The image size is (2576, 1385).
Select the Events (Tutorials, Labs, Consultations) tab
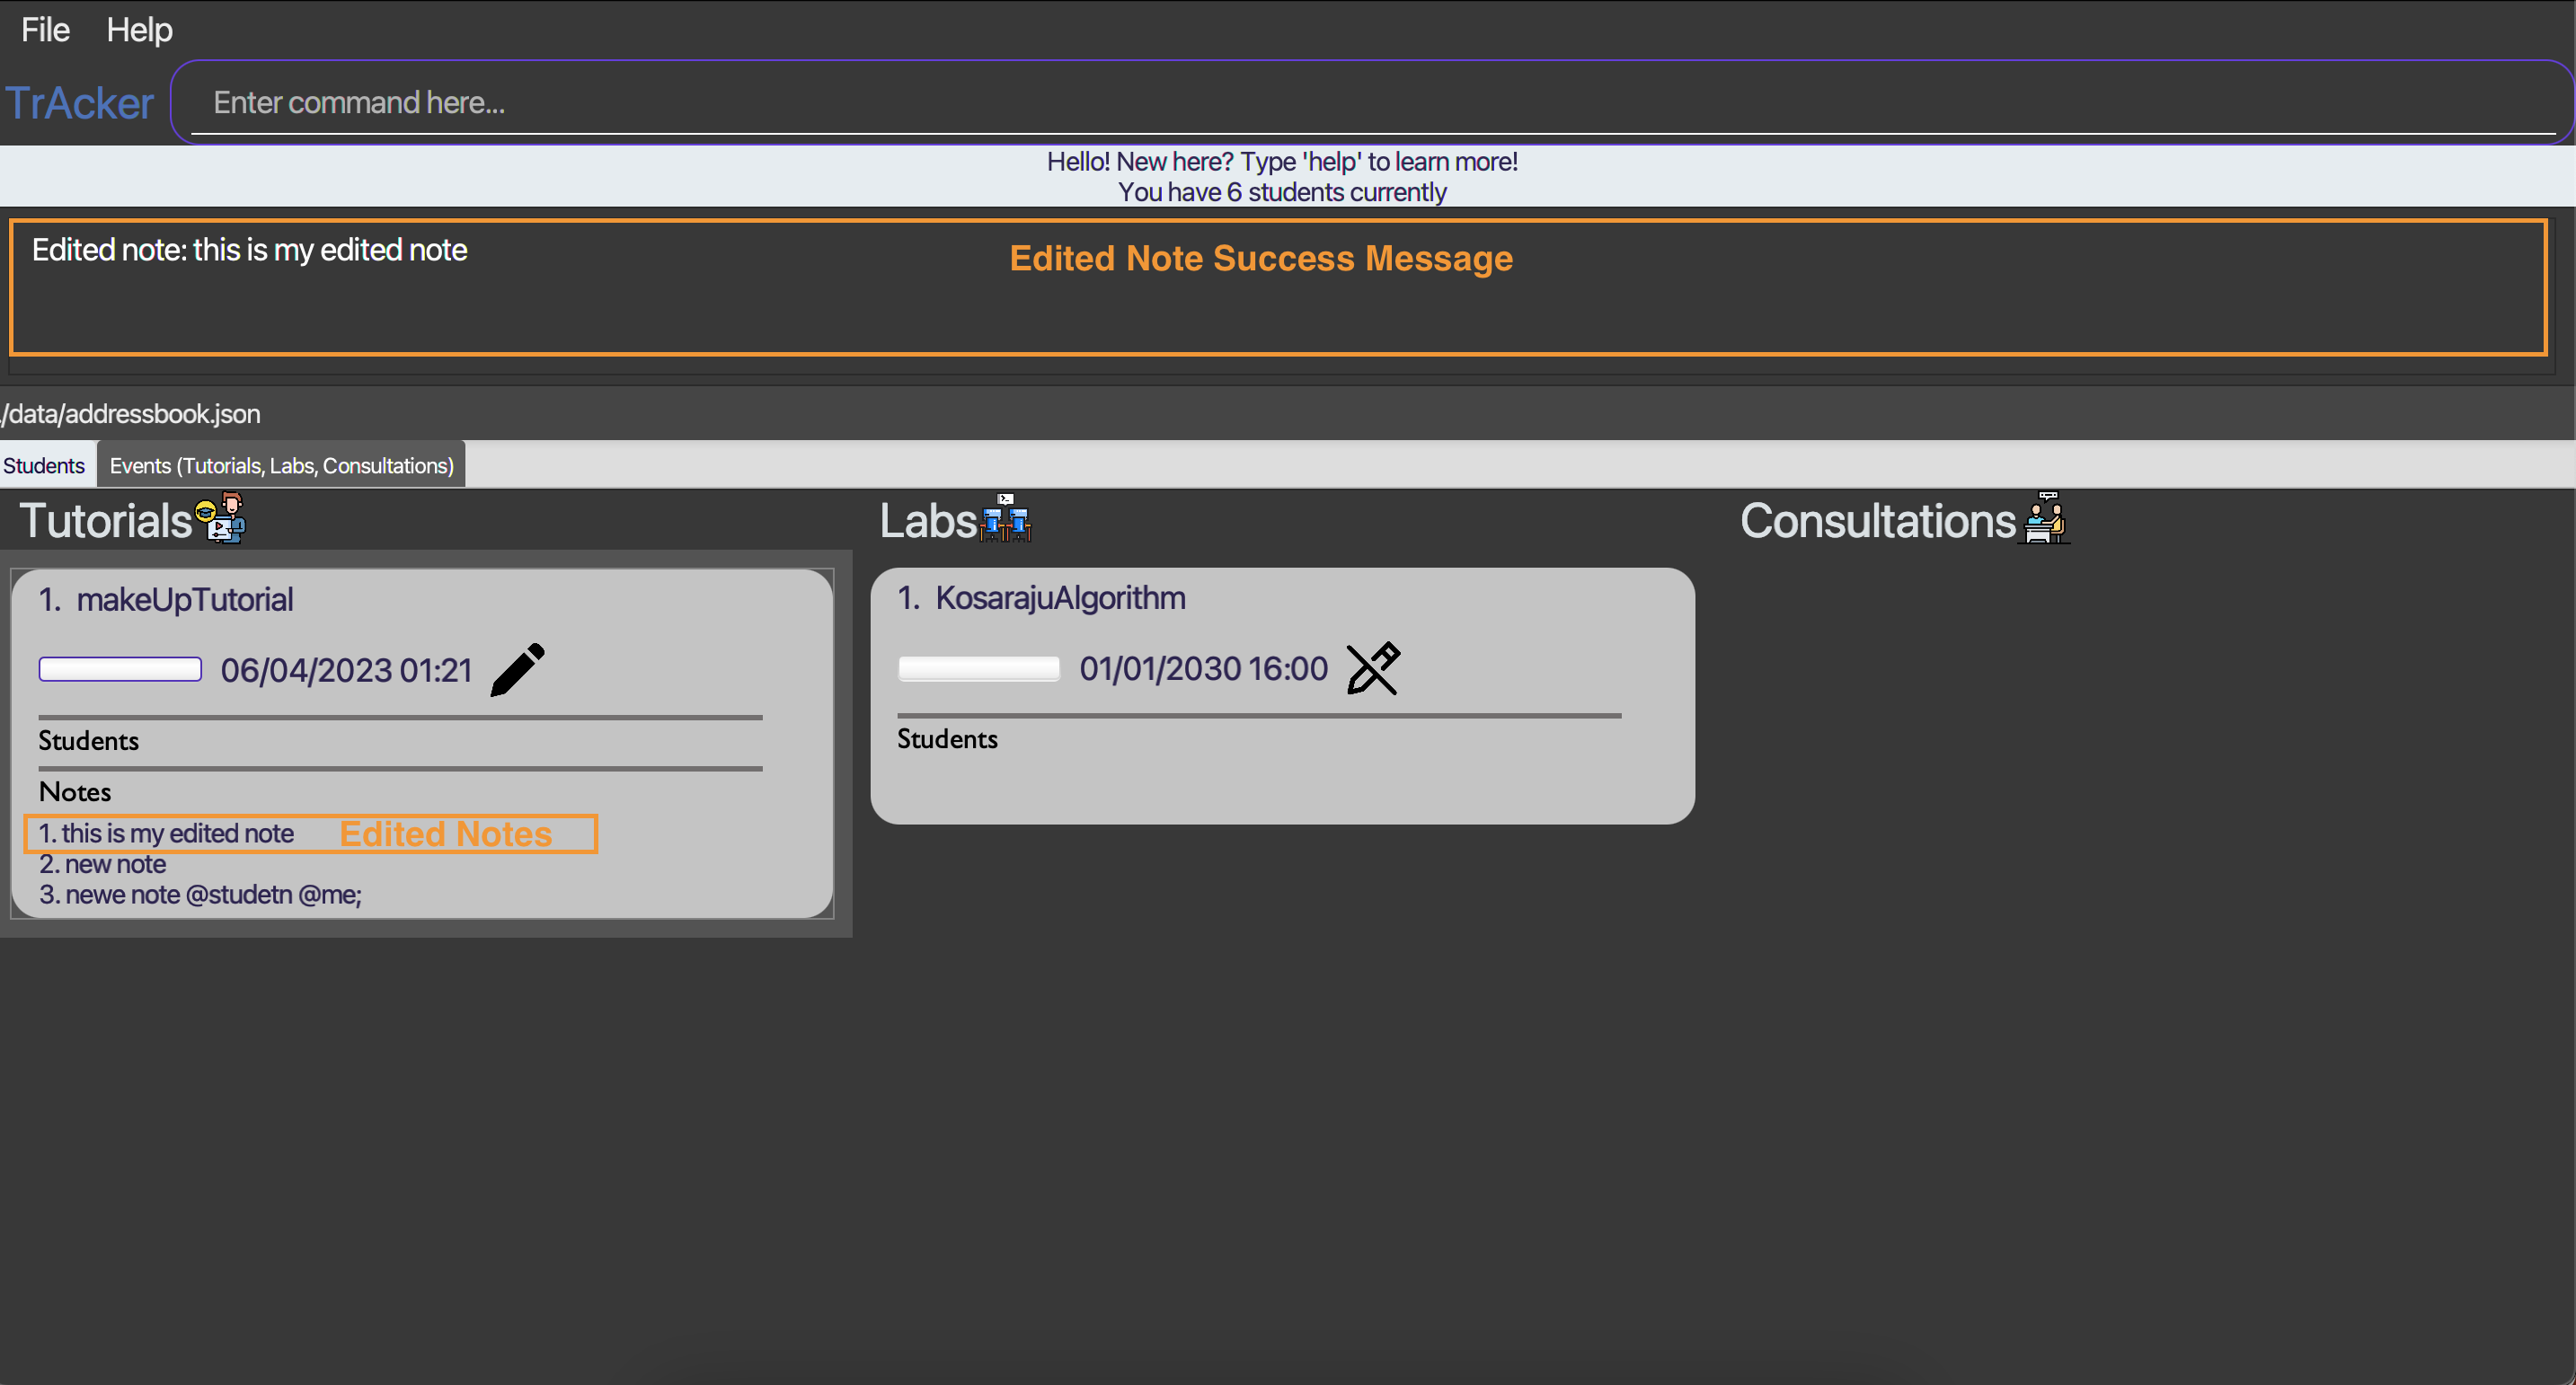pyautogui.click(x=281, y=465)
